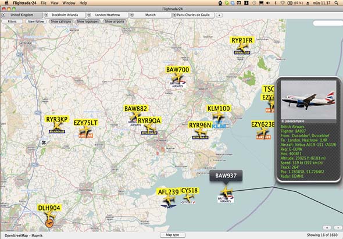Click the BAW937 callsign popup label

click(x=226, y=176)
